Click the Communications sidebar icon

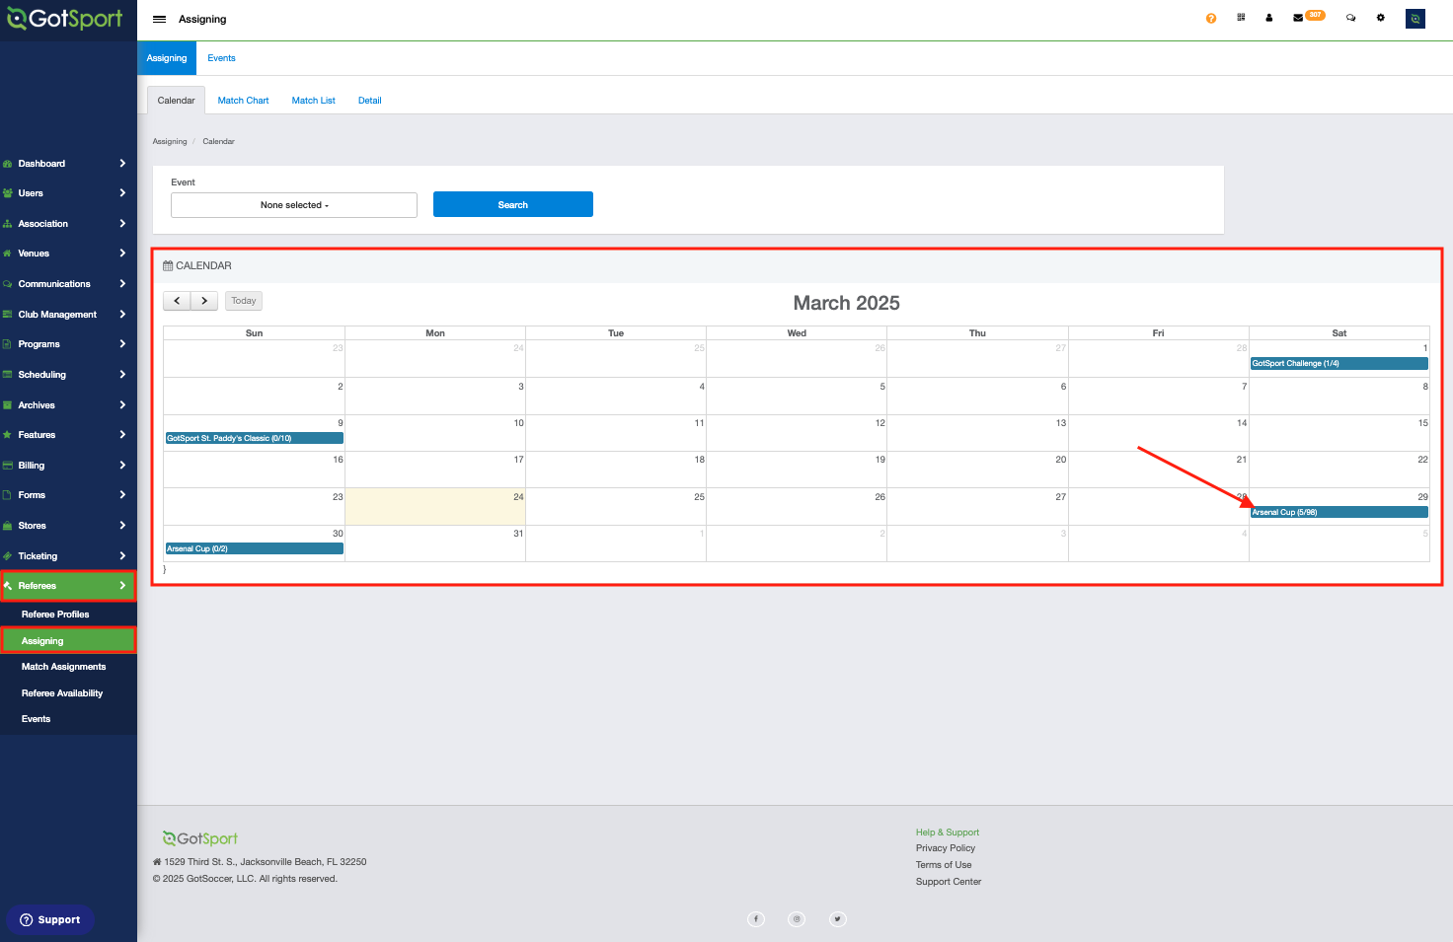pyautogui.click(x=8, y=284)
